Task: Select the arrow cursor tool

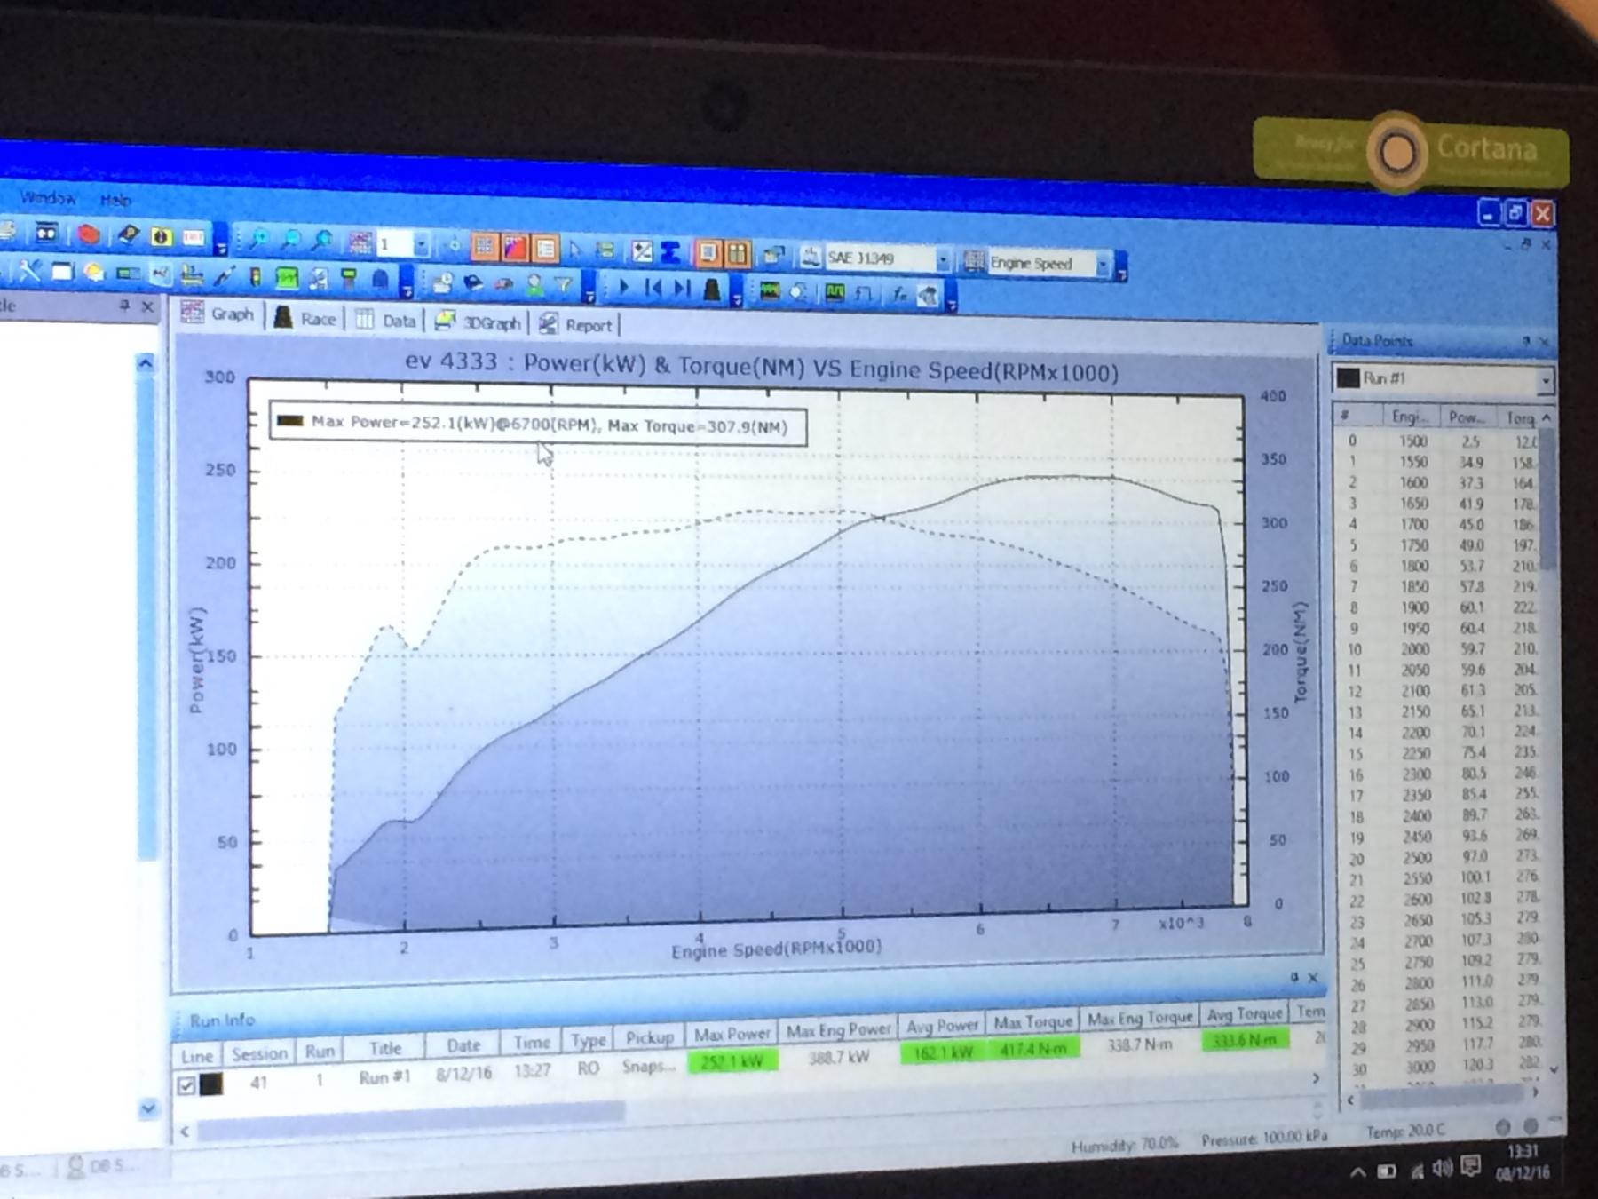Action: (575, 250)
